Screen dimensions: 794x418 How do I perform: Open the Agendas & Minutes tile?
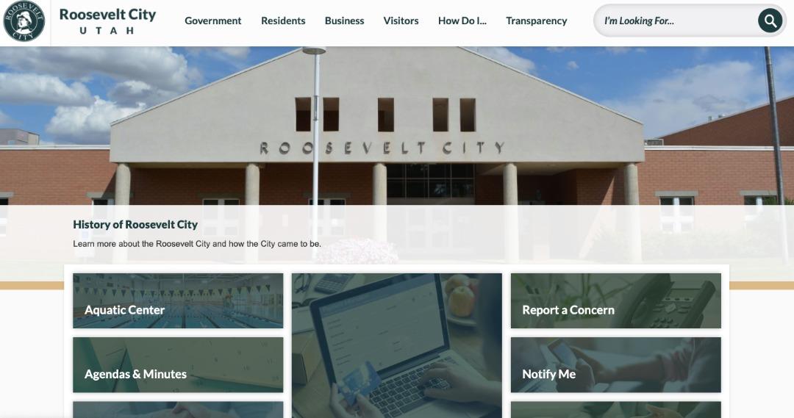tap(178, 365)
